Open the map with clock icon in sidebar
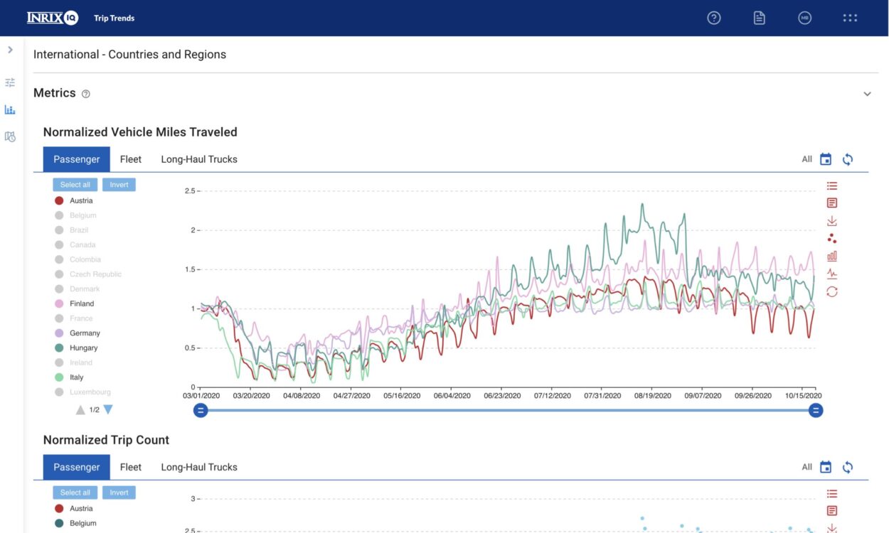The image size is (889, 533). point(10,136)
